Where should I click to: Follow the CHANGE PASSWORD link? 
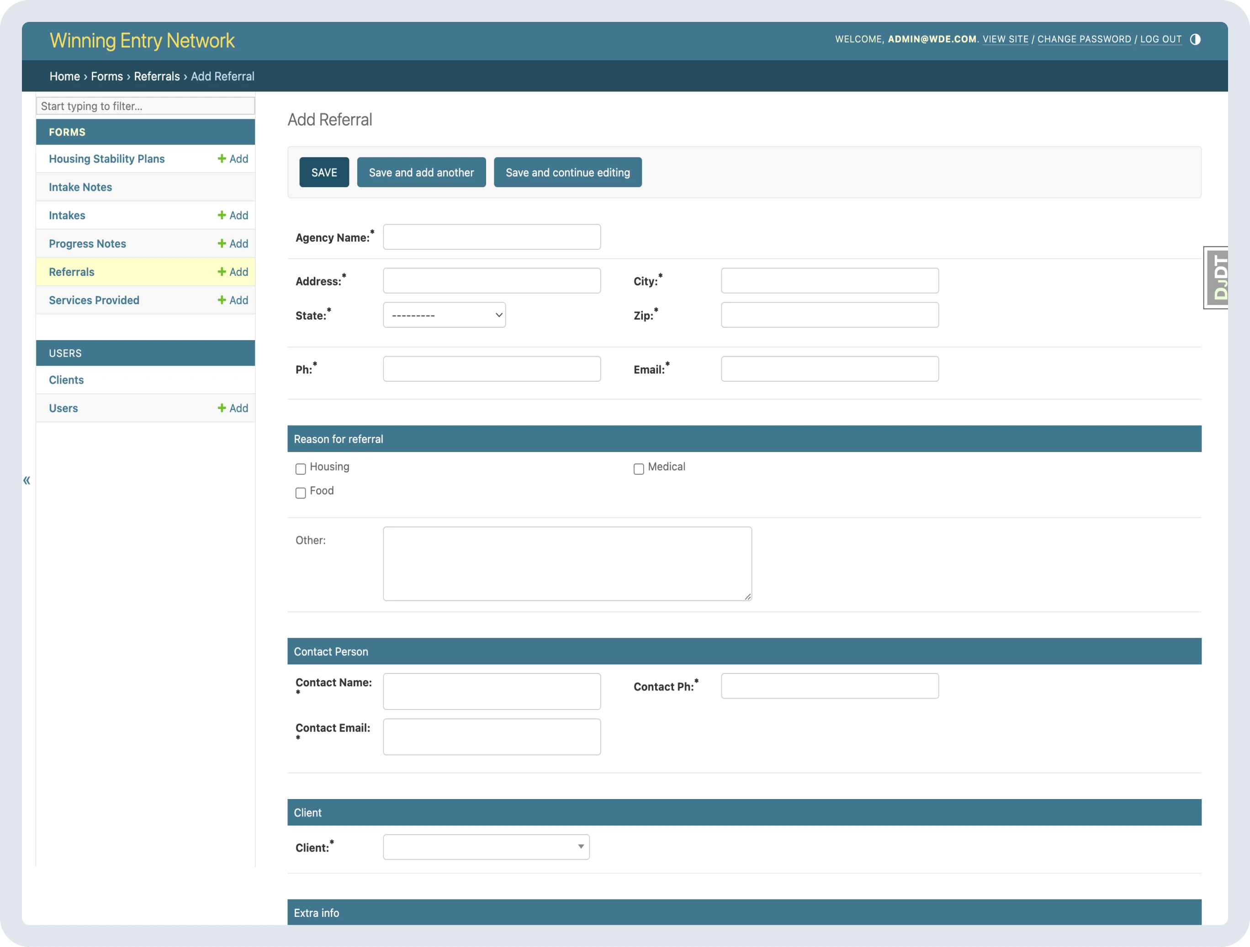(x=1085, y=39)
